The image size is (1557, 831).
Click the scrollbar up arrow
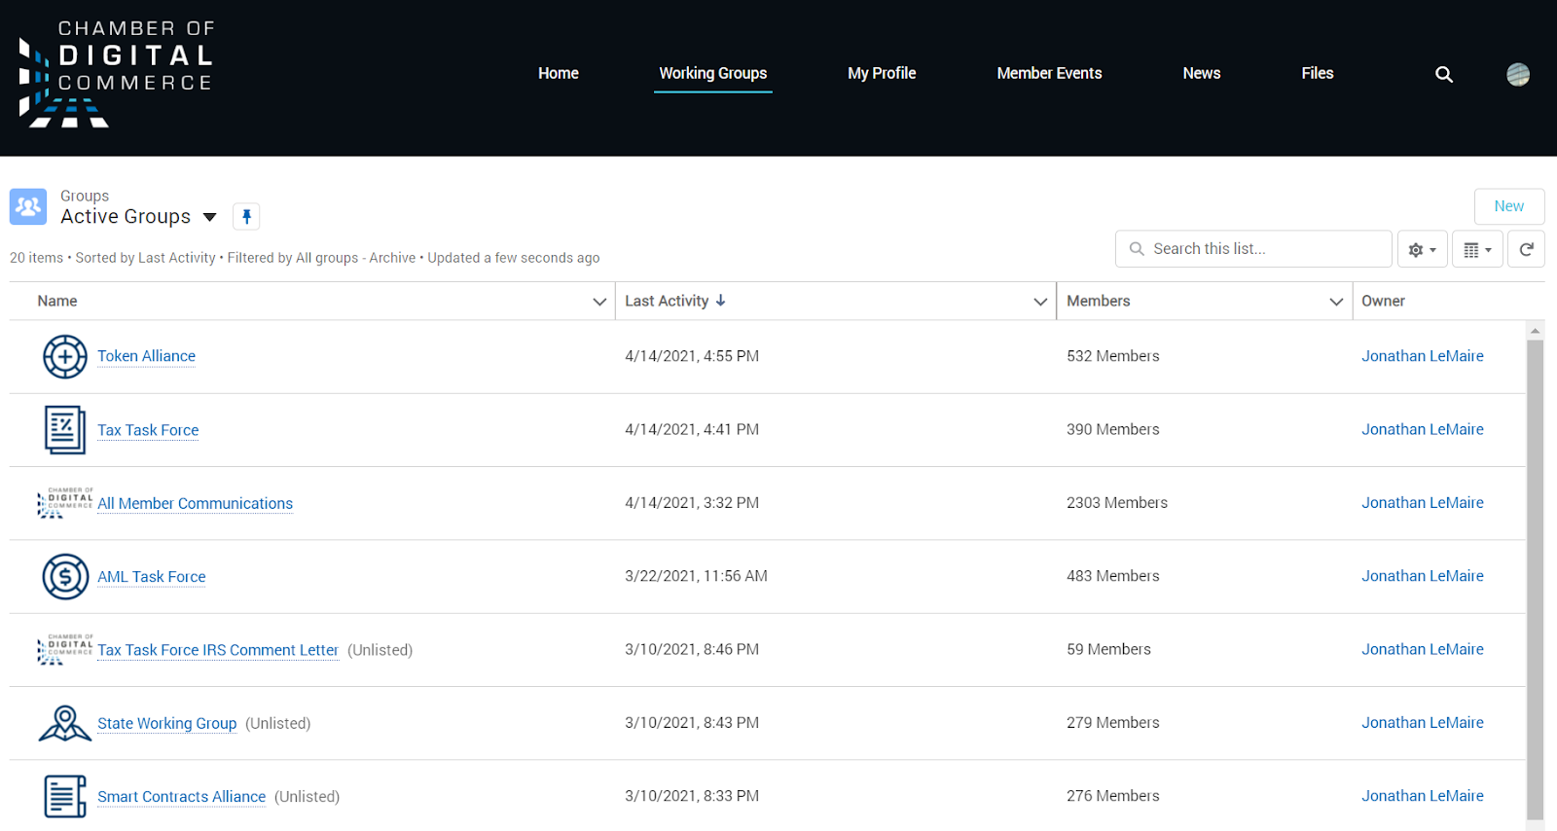[x=1536, y=331]
